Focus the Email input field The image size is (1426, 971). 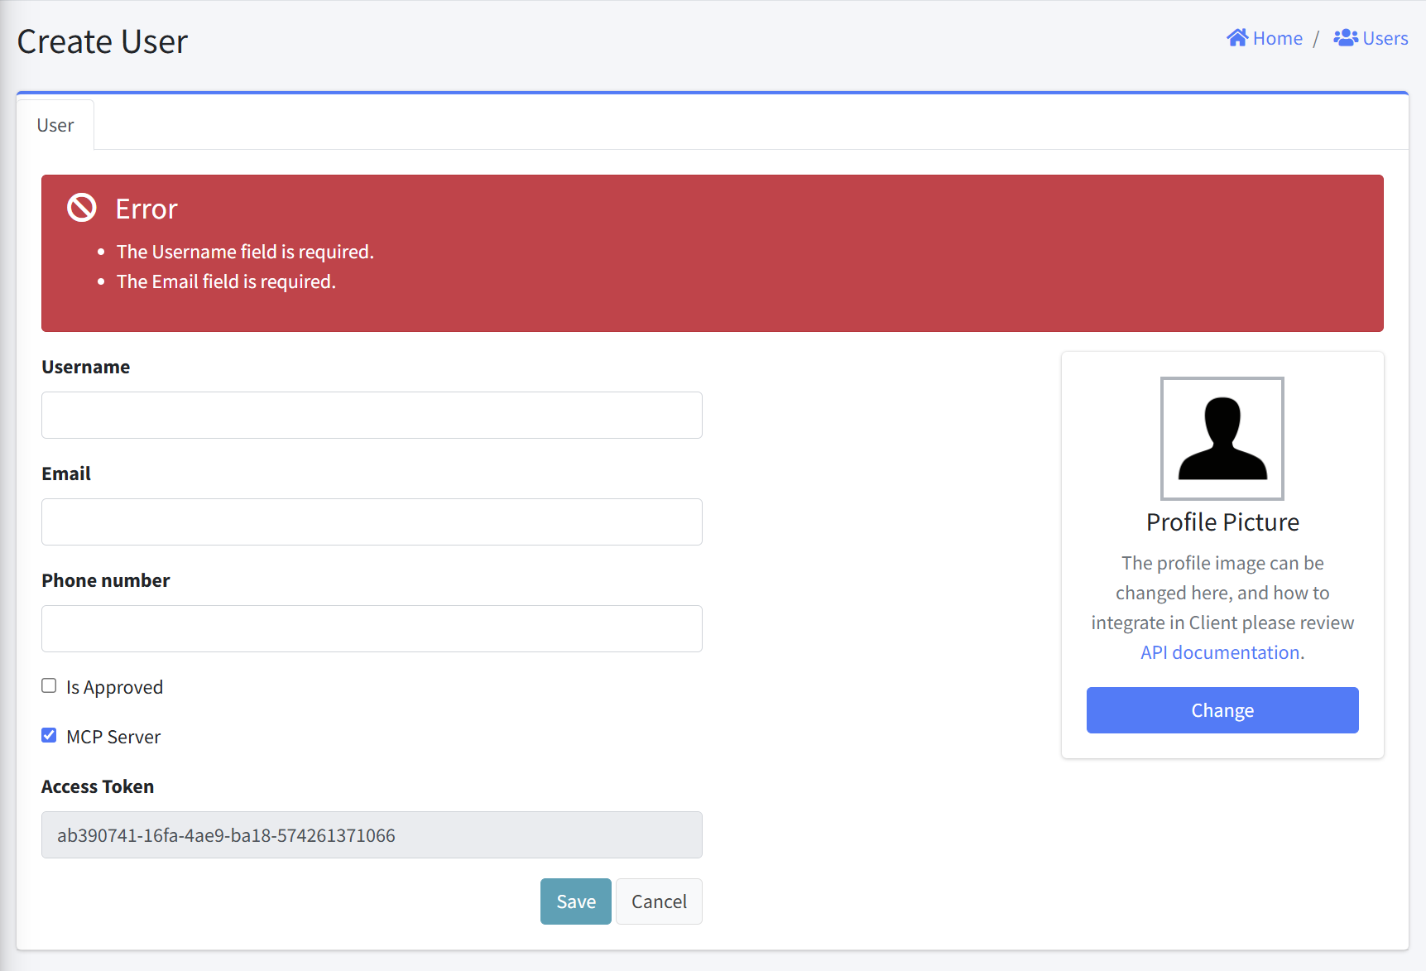[x=372, y=522]
